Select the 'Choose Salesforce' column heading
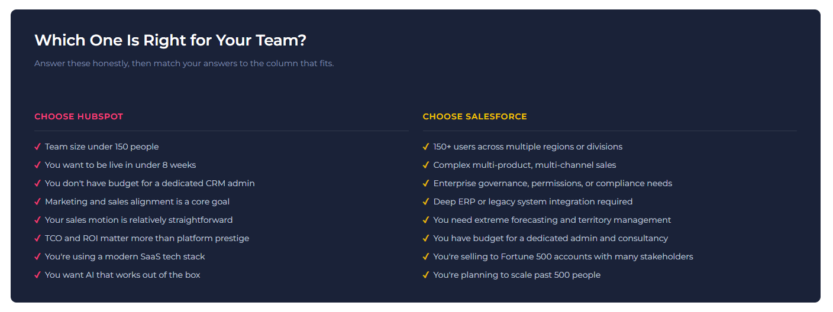 (x=474, y=116)
